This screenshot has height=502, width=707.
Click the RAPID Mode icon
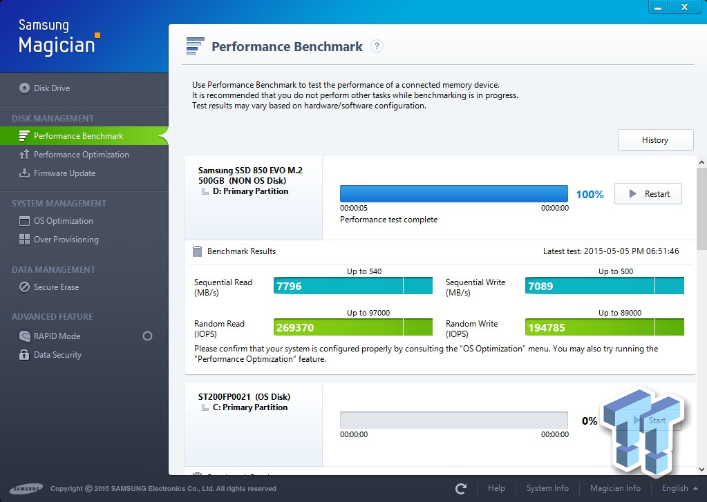click(x=24, y=336)
